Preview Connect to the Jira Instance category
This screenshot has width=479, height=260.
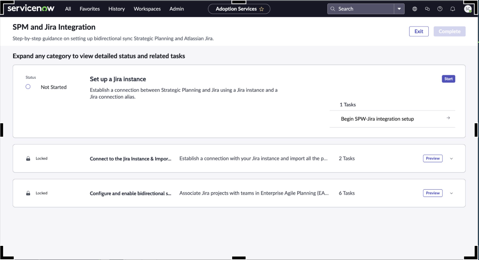(433, 158)
